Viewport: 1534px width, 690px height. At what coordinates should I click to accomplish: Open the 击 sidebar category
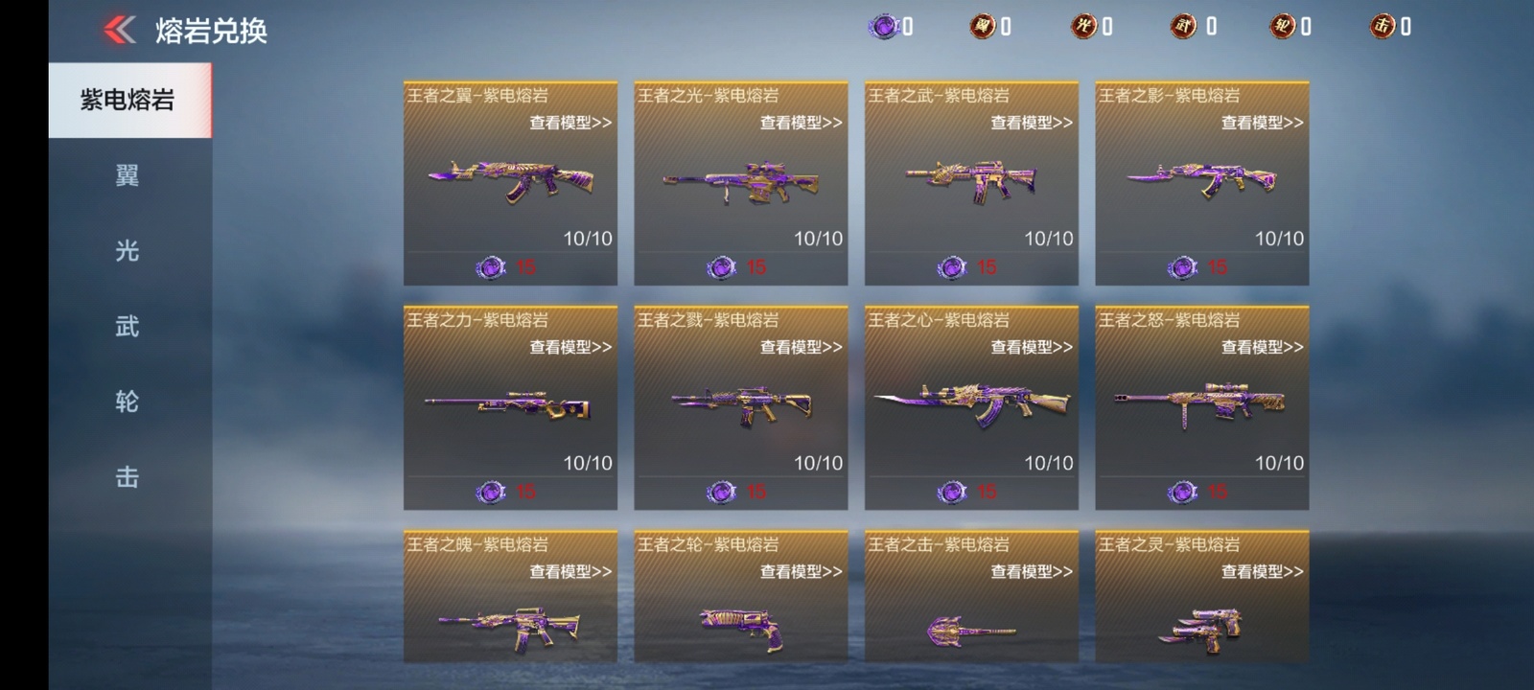tap(129, 477)
